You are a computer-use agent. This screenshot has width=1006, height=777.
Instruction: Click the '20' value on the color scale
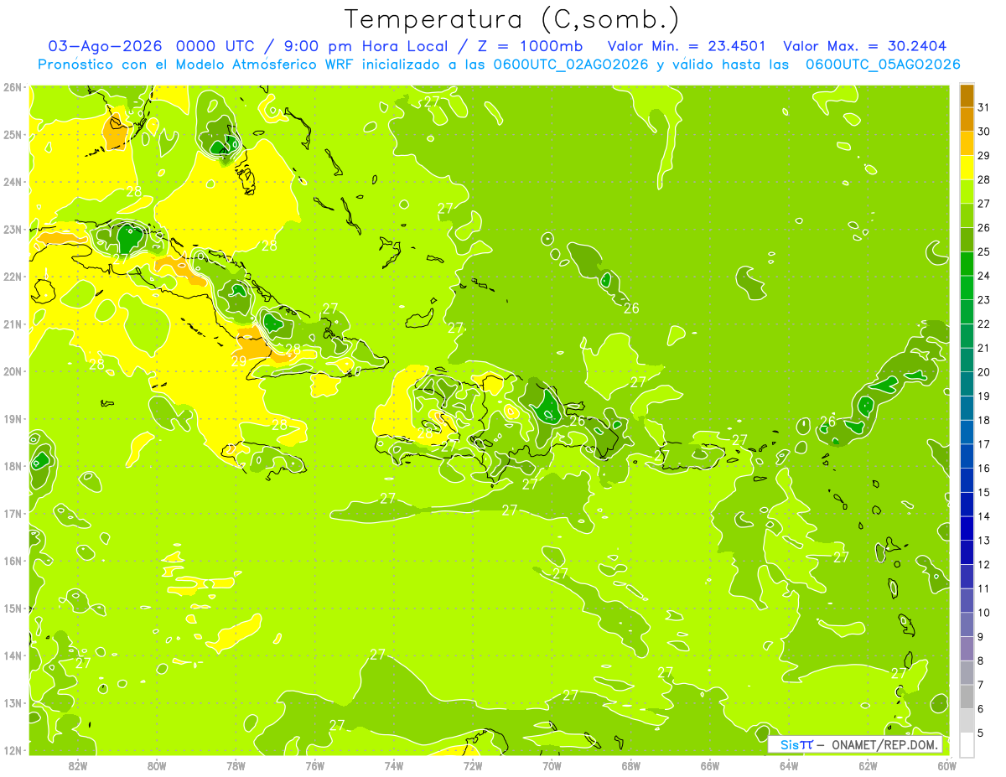[x=983, y=372]
